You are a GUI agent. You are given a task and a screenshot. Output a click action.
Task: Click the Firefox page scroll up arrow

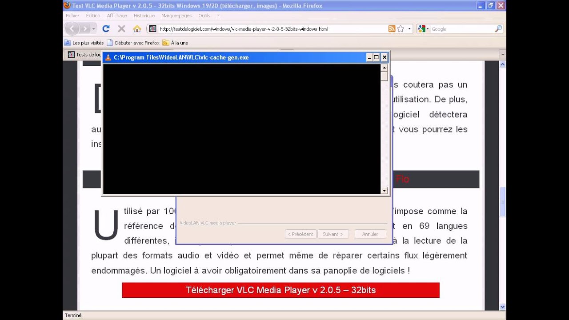(x=503, y=64)
